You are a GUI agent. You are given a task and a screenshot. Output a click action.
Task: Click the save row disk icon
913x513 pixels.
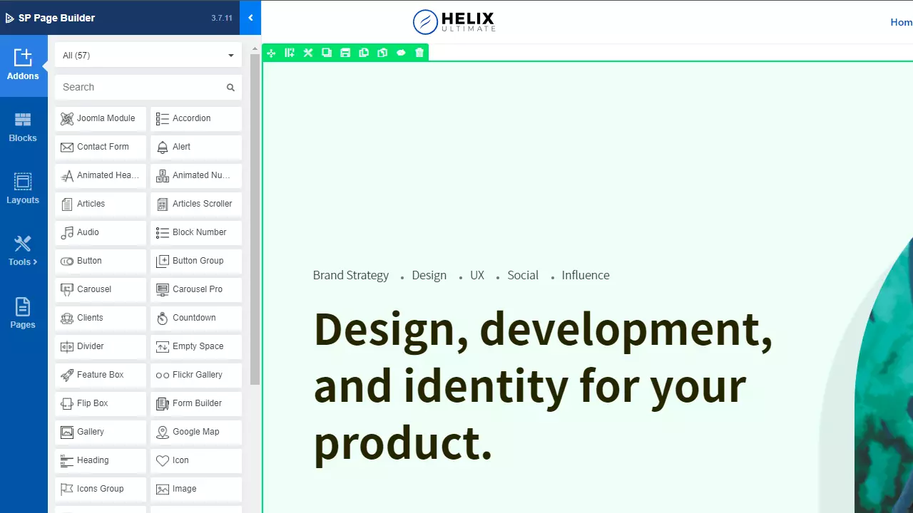coord(345,53)
